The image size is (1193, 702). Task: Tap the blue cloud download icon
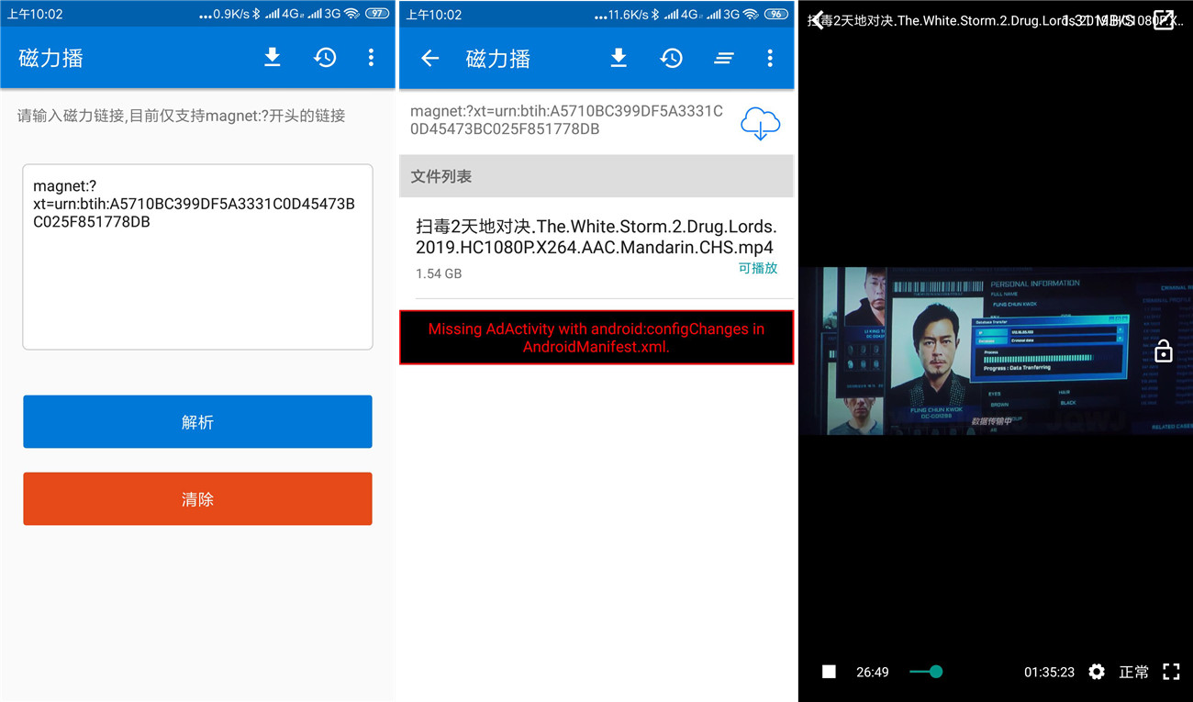760,123
